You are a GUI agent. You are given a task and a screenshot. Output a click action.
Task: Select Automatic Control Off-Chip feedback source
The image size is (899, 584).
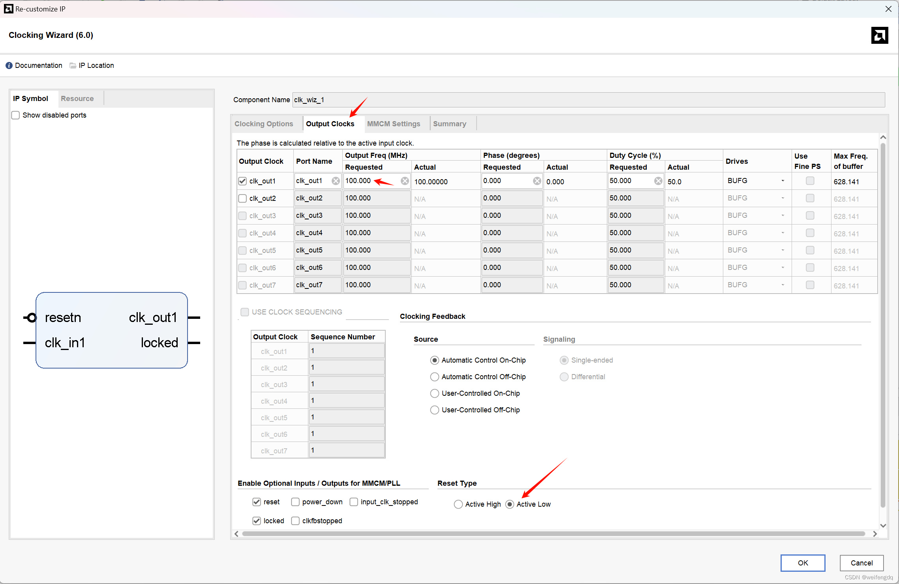point(435,377)
